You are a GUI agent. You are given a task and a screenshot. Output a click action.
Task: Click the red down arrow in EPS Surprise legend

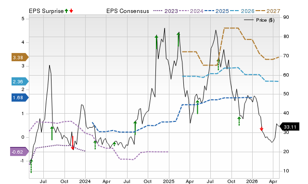pos(71,11)
